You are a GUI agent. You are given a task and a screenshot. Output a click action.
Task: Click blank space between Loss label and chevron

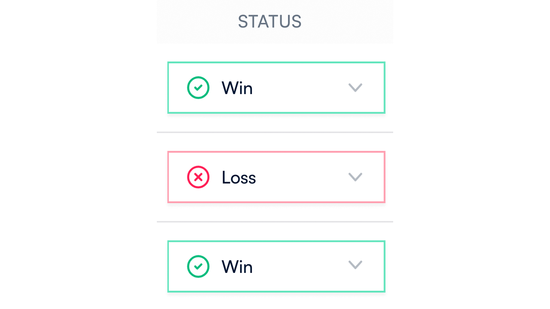point(301,177)
